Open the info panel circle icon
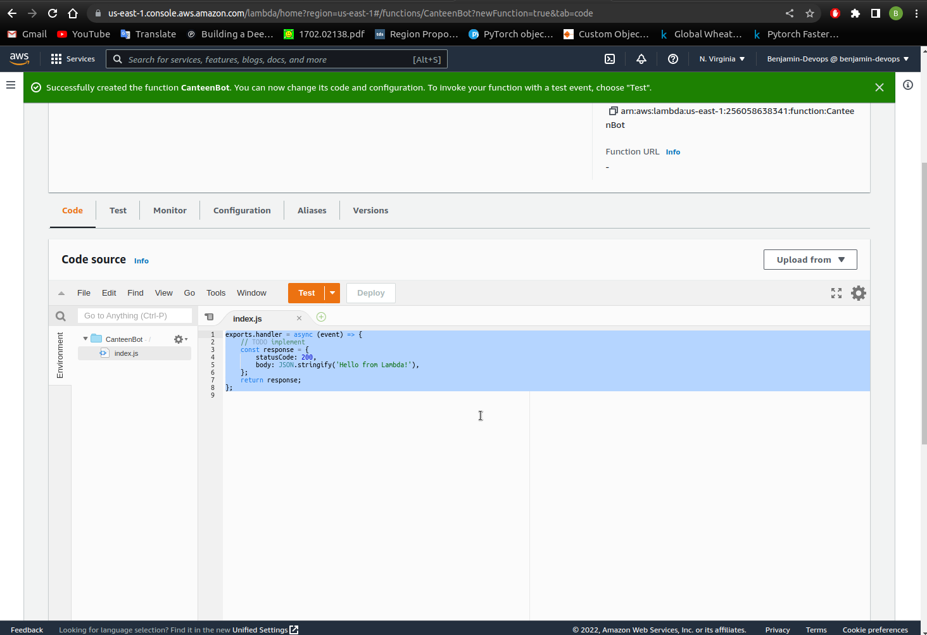This screenshot has height=635, width=927. [x=908, y=85]
